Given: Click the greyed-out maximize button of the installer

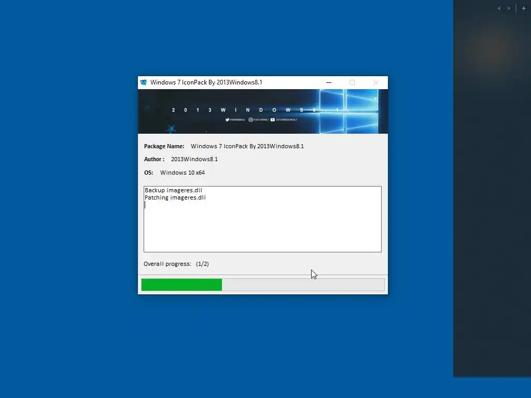Looking at the screenshot, I should [x=352, y=82].
